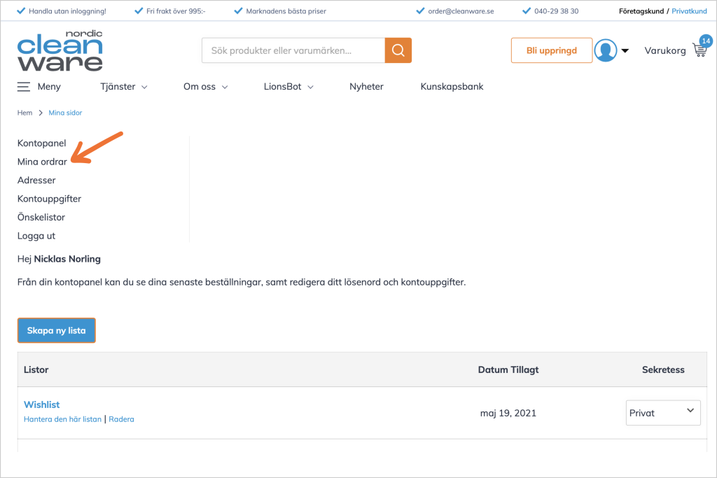Click the order@cleanware.se email link
717x478 pixels.
coord(461,11)
